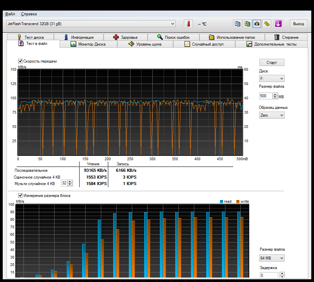Image resolution: width=314 pixels, height=282 pixels.
Task: Click the info icon on Информация tab
Action: pos(66,37)
